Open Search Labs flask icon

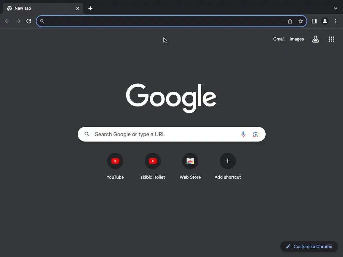pos(316,39)
